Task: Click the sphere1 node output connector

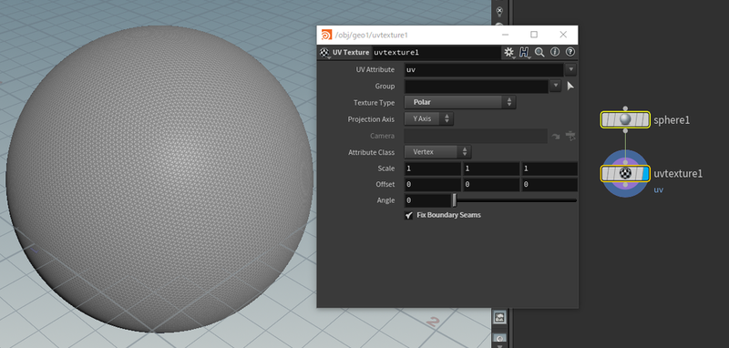Action: point(625,131)
